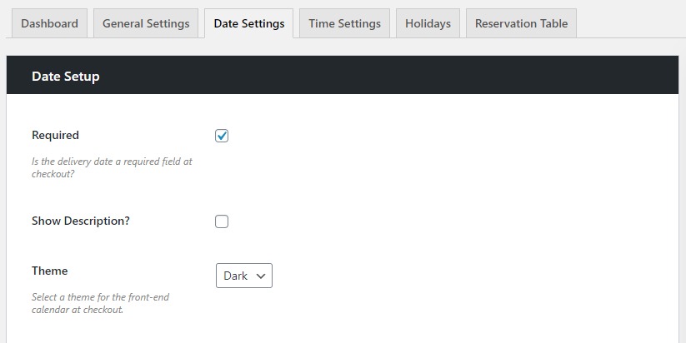686x343 pixels.
Task: Click the Date Setup panel heading
Action: 65,77
